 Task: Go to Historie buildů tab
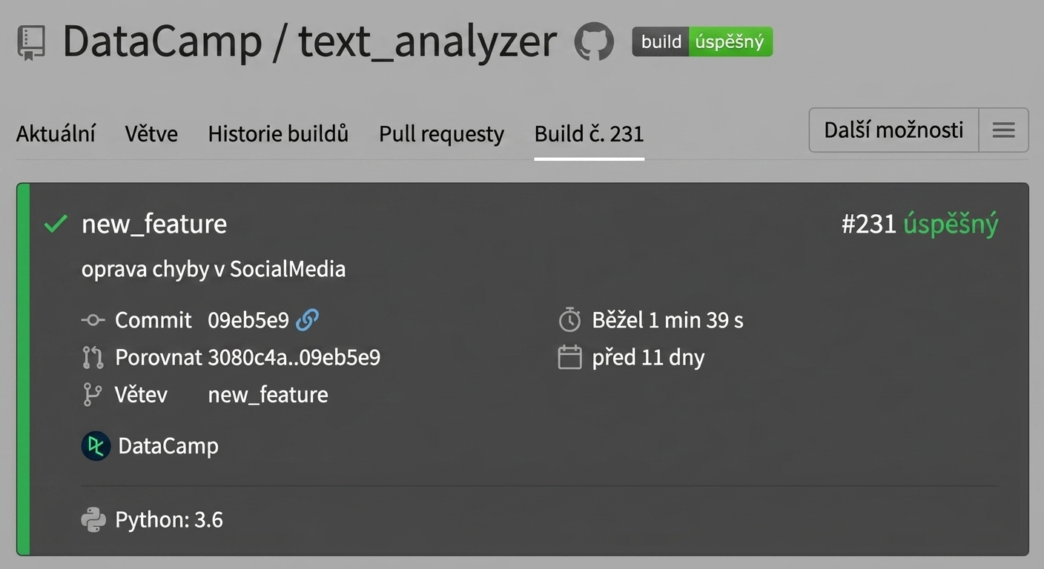click(278, 134)
